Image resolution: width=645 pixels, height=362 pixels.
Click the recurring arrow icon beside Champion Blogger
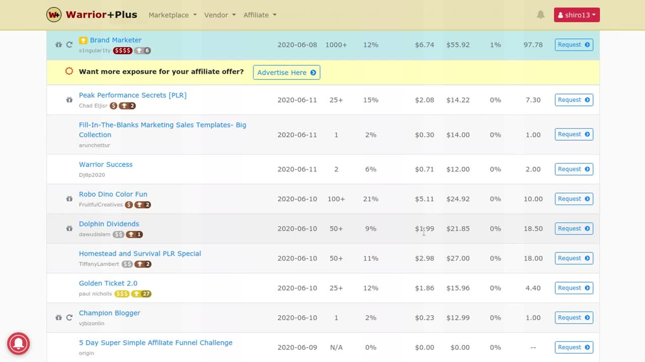coord(69,318)
